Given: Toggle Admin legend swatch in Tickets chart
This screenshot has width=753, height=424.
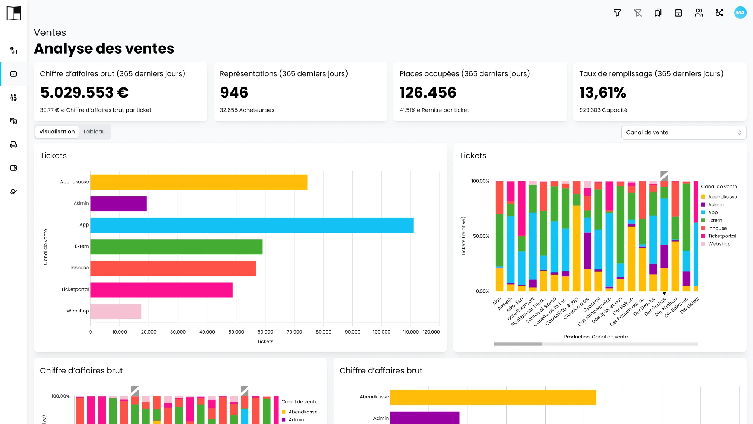Looking at the screenshot, I should coord(703,205).
